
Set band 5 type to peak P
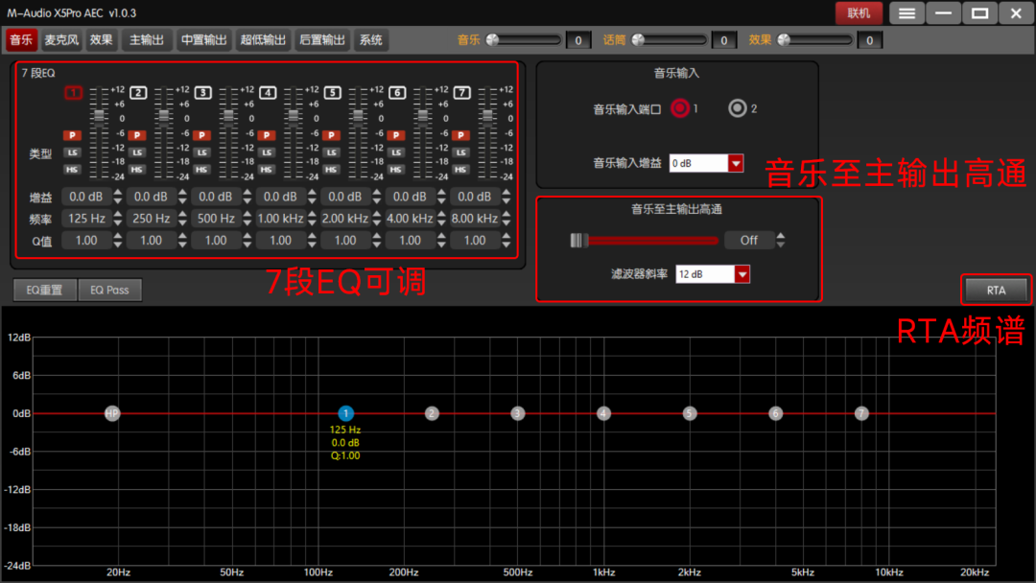(331, 135)
